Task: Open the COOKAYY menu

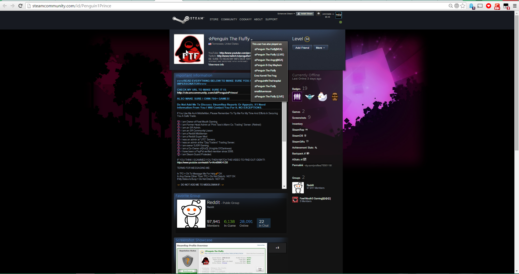Action: point(245,19)
